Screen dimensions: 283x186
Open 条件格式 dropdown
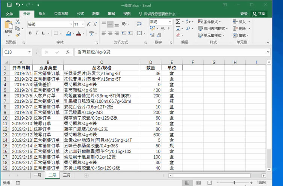point(210,22)
